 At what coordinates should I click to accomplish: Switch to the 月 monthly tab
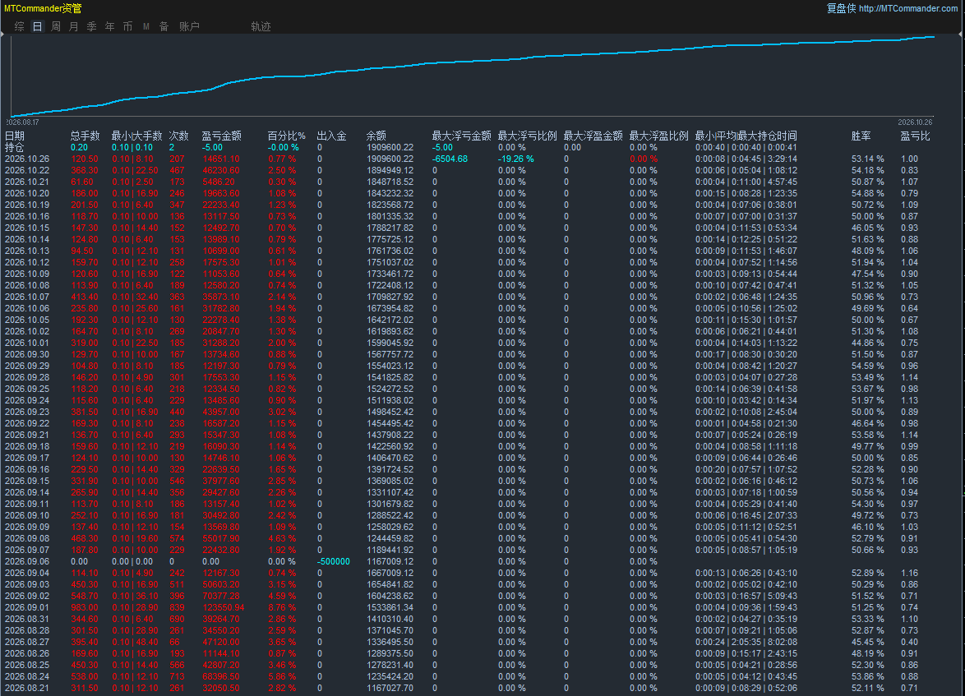[x=74, y=26]
